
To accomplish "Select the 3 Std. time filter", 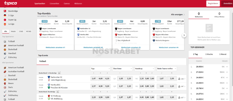I will (x=21, y=31).
